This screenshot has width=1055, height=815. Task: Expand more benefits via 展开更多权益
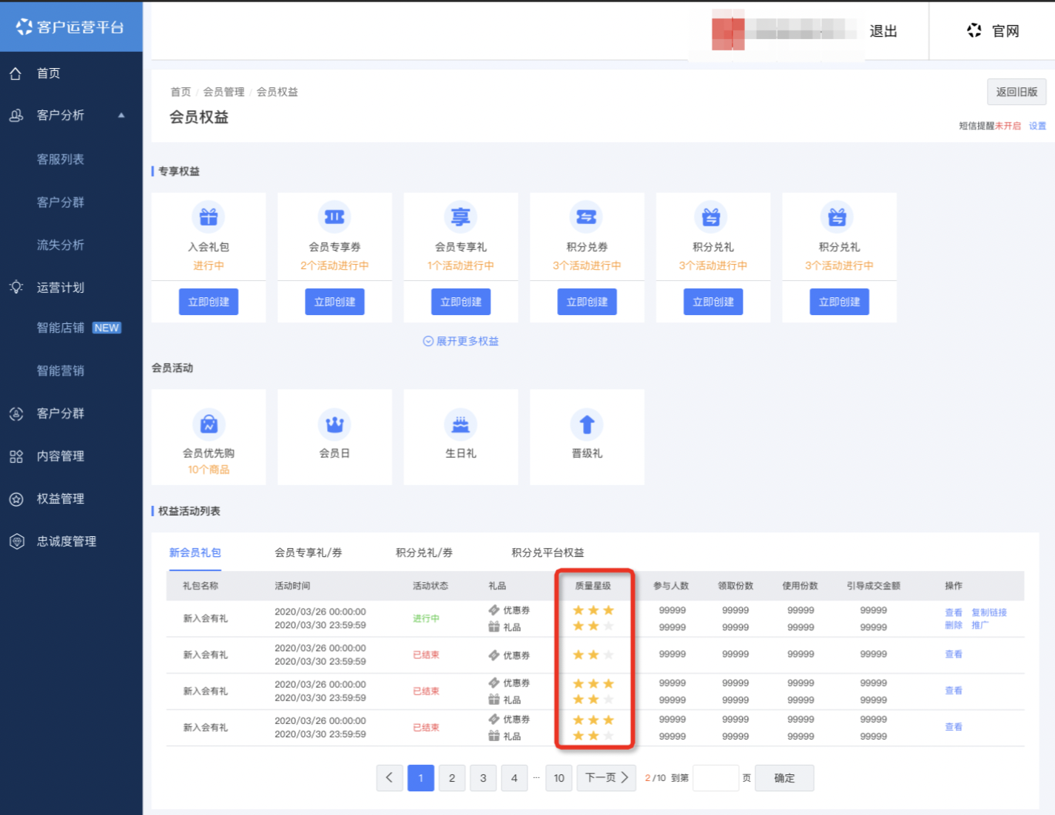(461, 341)
